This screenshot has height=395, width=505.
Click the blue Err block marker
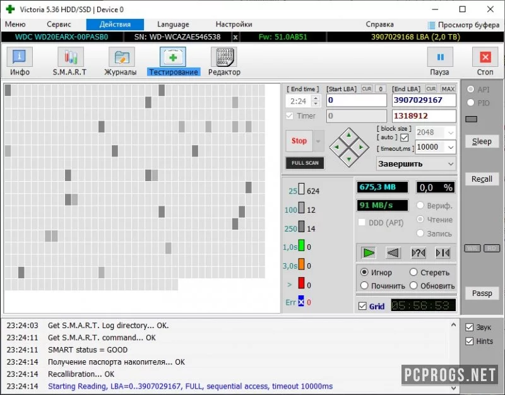(301, 301)
